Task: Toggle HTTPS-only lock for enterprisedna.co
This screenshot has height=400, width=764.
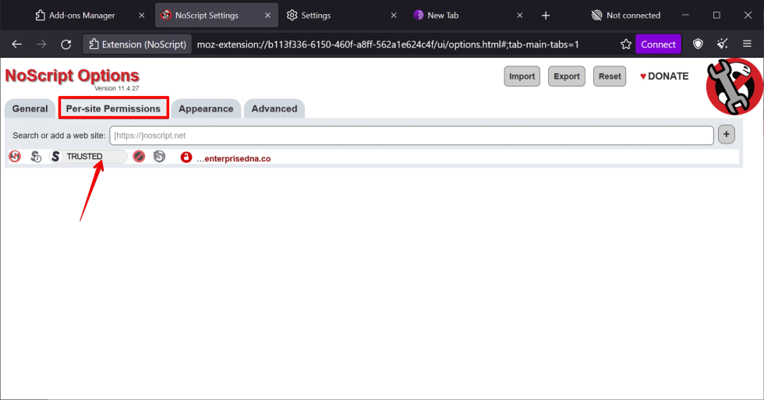Action: pyautogui.click(x=186, y=158)
